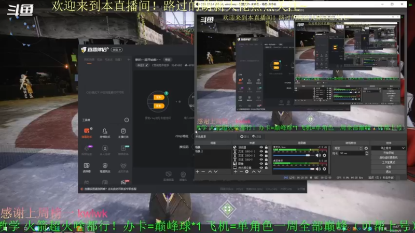
Task: Remove source with minus in 来源 panel
Action: click(x=241, y=172)
